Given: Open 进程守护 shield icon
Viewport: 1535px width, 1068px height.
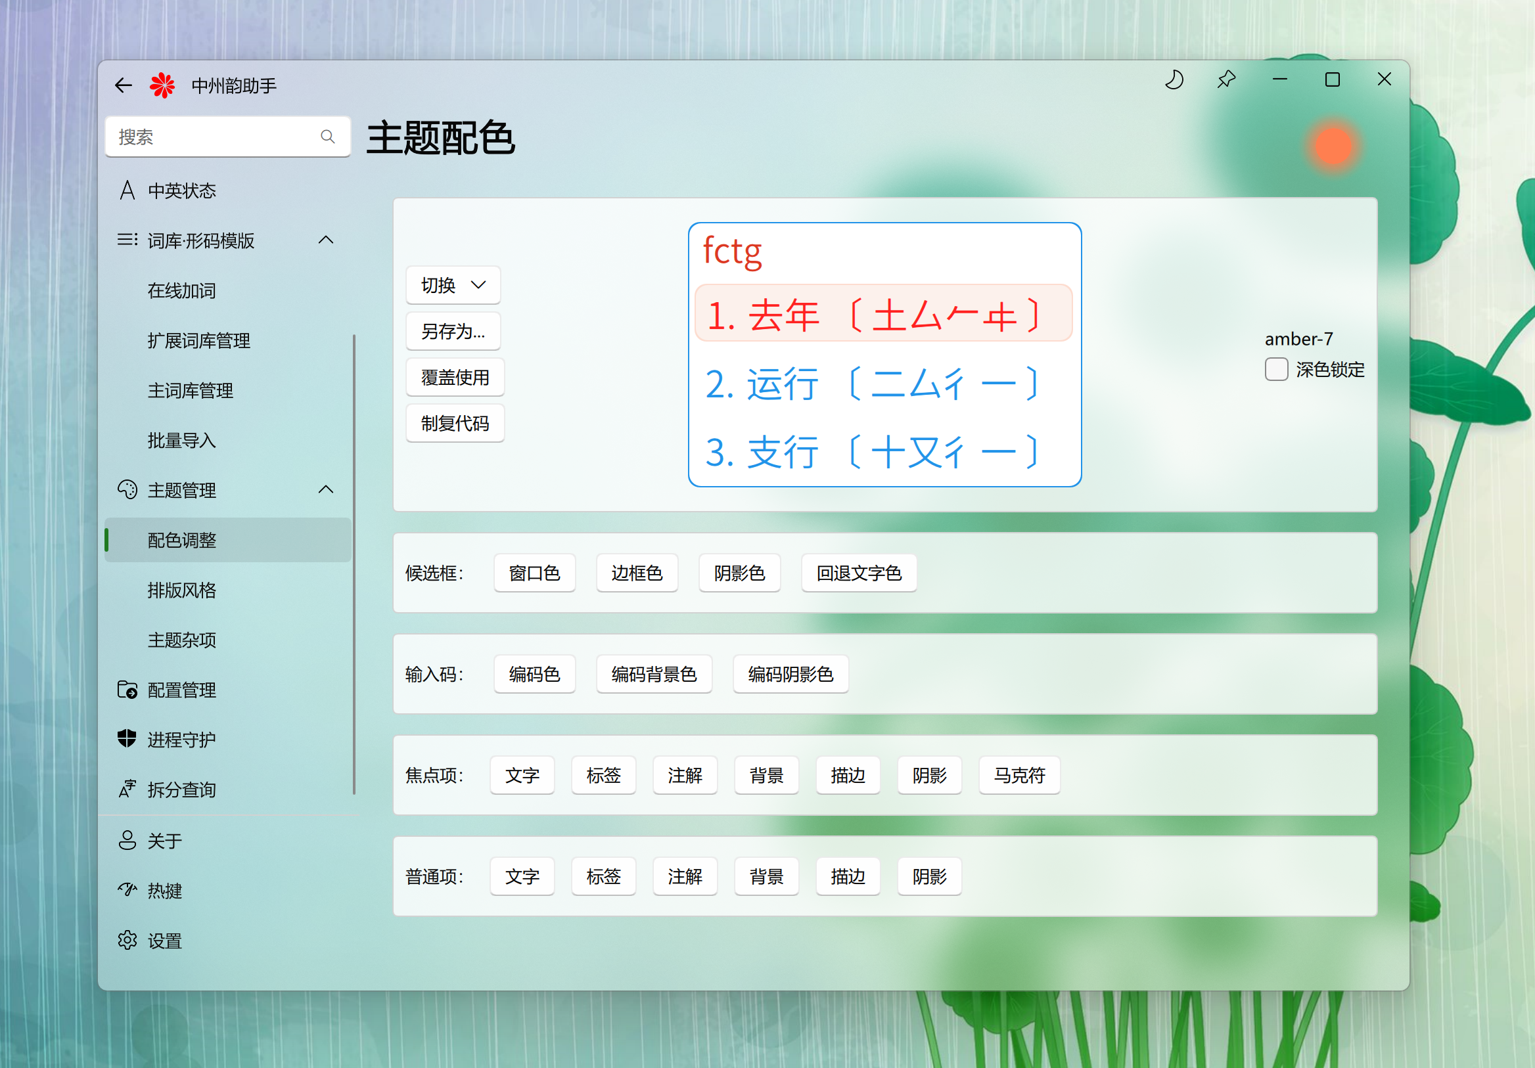Looking at the screenshot, I should [x=127, y=739].
